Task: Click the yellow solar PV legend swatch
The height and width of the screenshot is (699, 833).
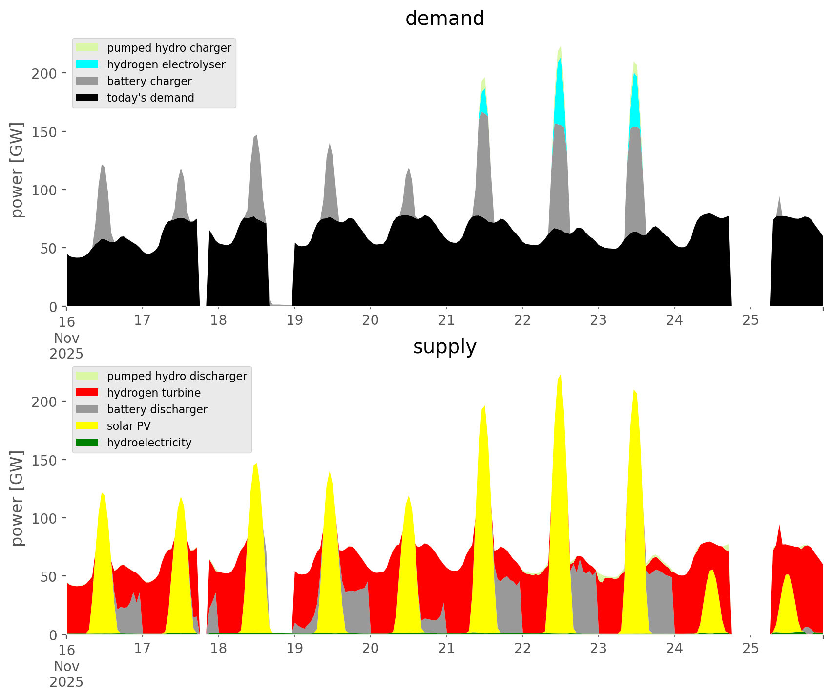Action: point(87,426)
